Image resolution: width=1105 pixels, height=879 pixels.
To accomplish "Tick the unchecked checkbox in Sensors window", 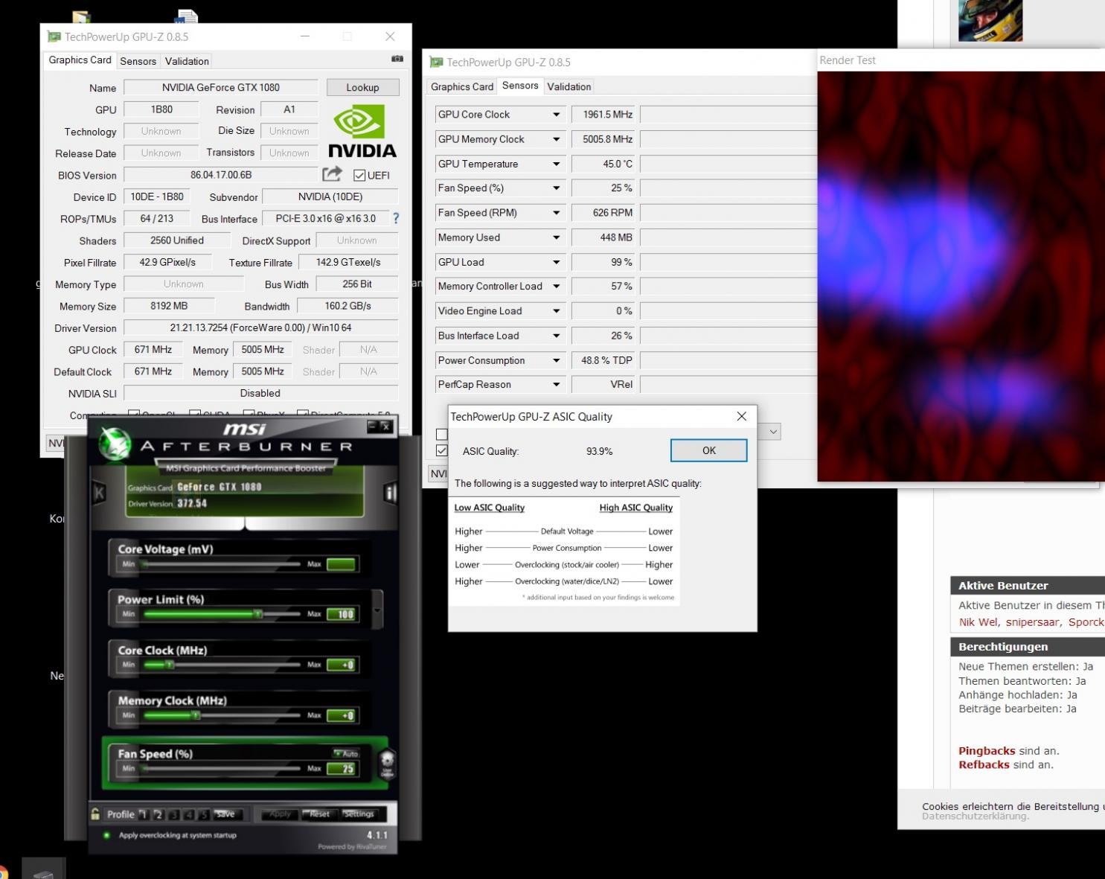I will [442, 434].
